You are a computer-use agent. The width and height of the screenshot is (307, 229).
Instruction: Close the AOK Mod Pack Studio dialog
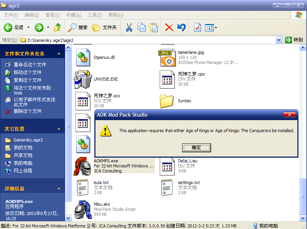click(x=289, y=114)
